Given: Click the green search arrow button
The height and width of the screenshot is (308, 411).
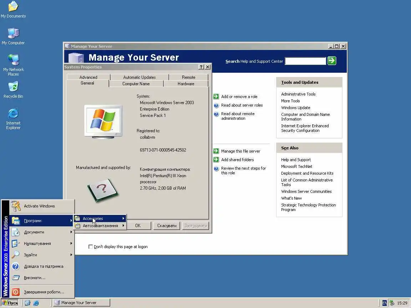Looking at the screenshot, I should coord(331,61).
